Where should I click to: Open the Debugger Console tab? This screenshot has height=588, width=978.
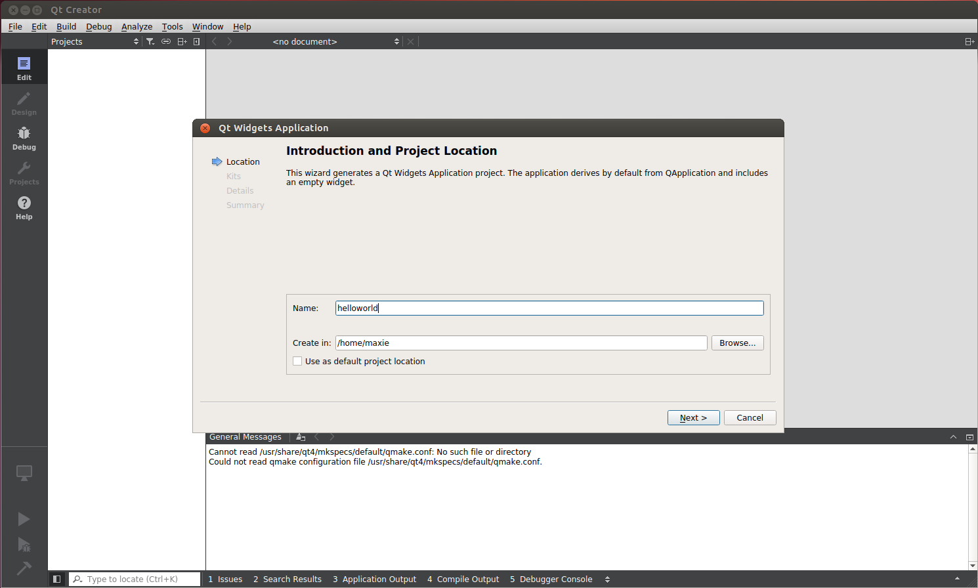pyautogui.click(x=551, y=579)
